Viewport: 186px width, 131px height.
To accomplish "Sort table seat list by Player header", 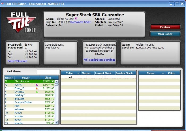I will pyautogui.click(x=152, y=73).
